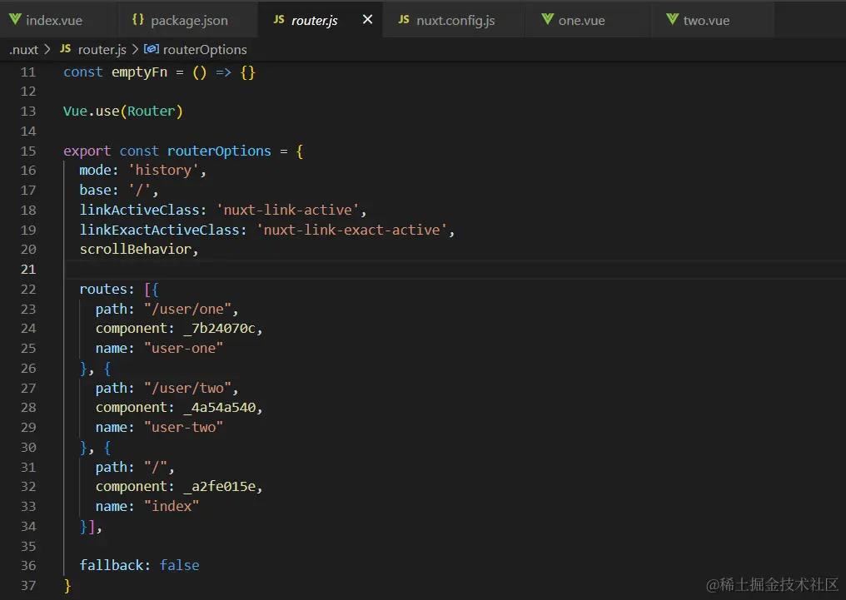Click the _4a54a540 component reference
846x600 pixels.
[x=220, y=408]
